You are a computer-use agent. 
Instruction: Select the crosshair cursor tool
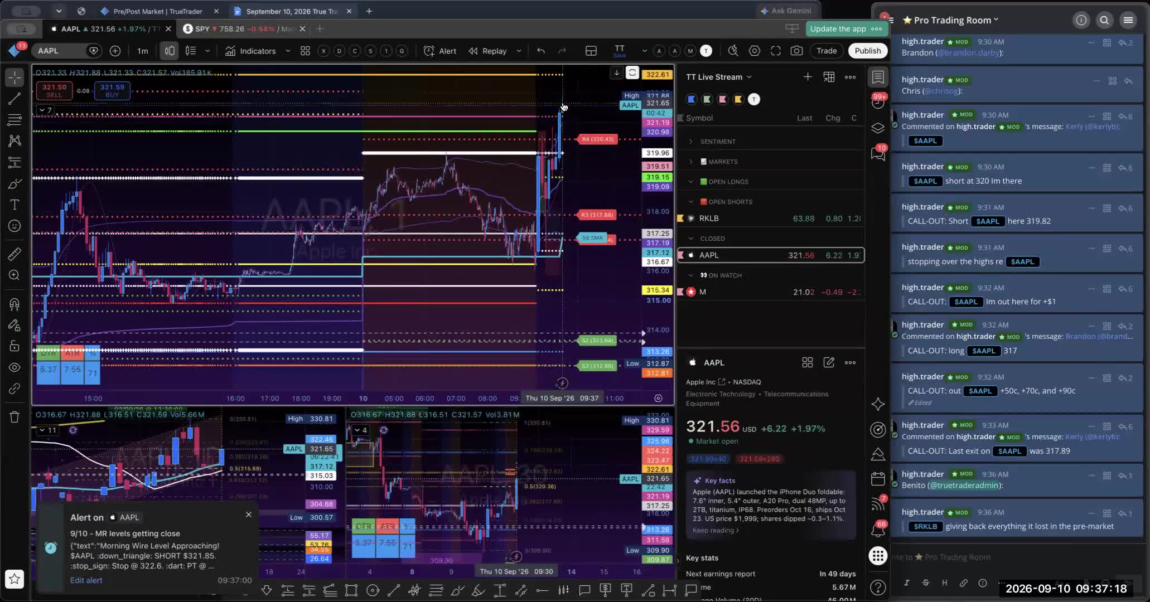click(15, 77)
